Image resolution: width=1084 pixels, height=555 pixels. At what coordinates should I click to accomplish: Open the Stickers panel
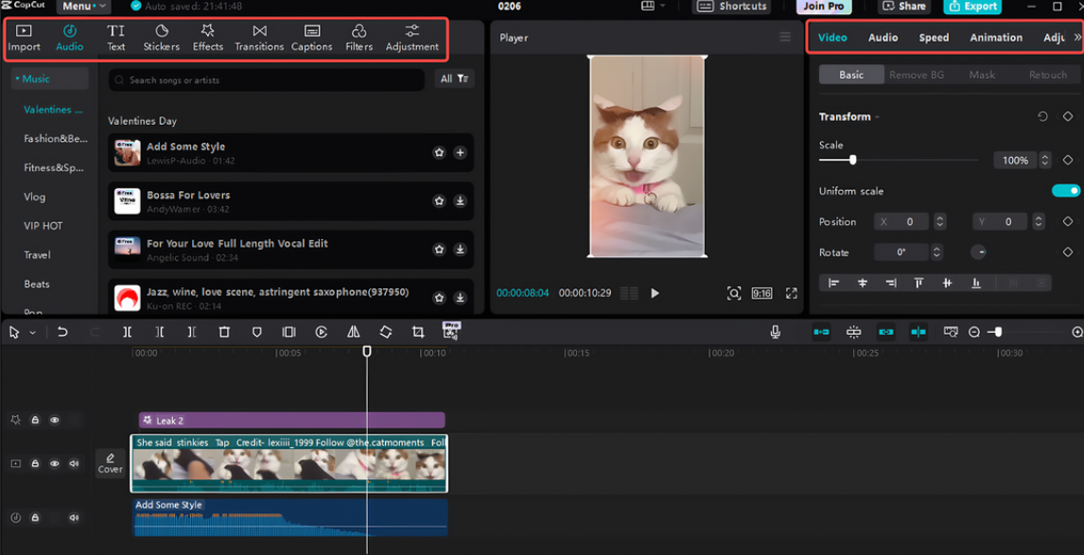162,38
